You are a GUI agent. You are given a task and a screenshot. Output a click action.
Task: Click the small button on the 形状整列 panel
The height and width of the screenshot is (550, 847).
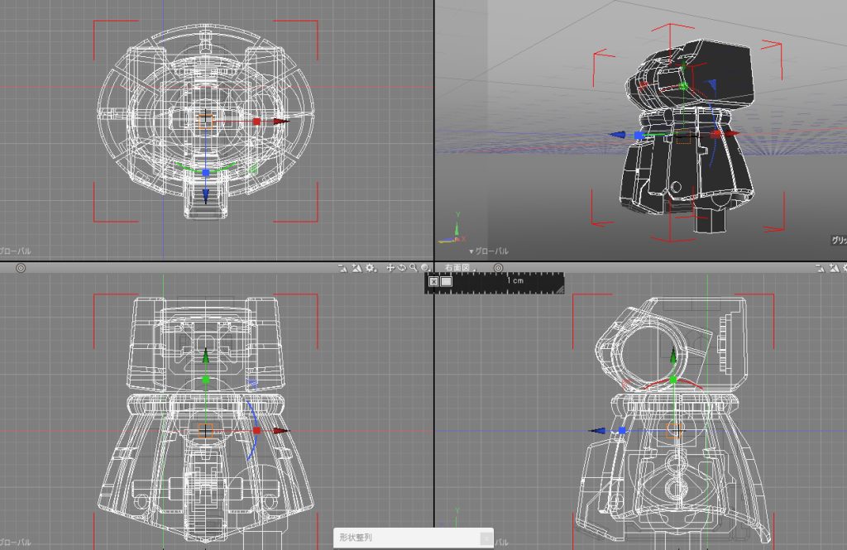(486, 538)
